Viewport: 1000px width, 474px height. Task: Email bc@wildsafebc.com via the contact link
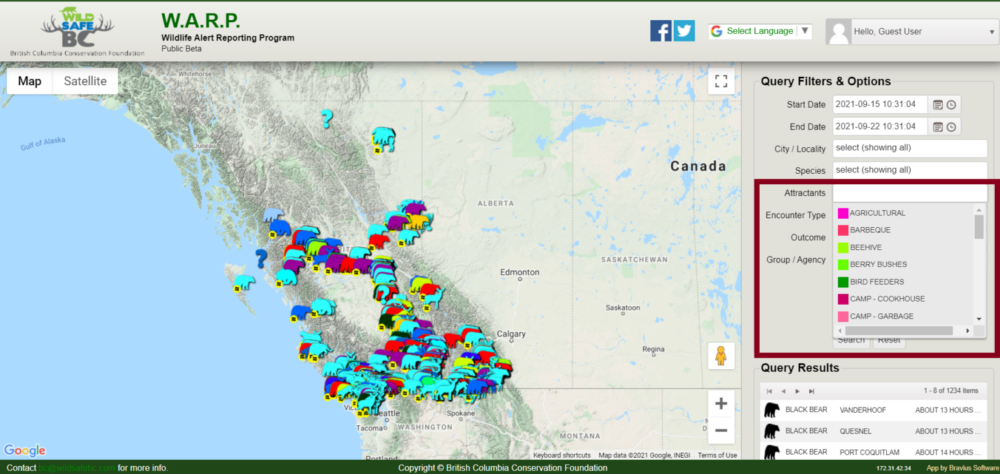click(x=77, y=468)
